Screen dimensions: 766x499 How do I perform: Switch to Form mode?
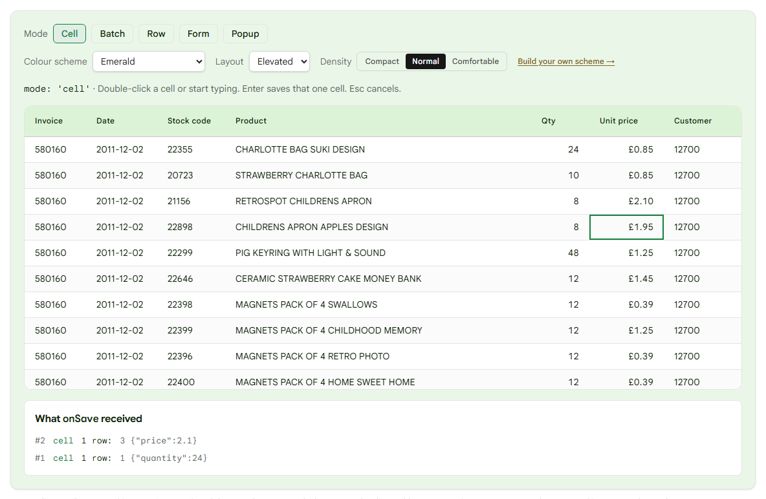pyautogui.click(x=198, y=34)
